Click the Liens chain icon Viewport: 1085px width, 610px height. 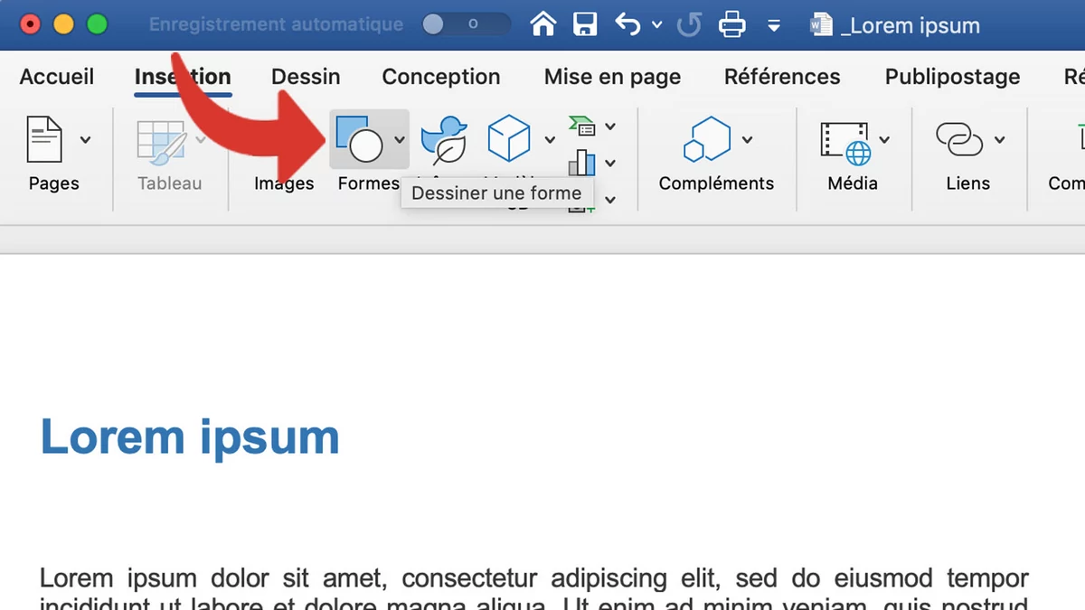point(958,140)
